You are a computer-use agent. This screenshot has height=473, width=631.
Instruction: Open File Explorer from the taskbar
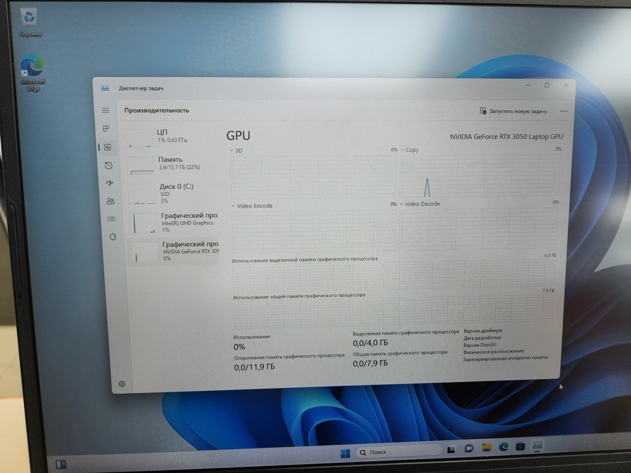coord(487,447)
